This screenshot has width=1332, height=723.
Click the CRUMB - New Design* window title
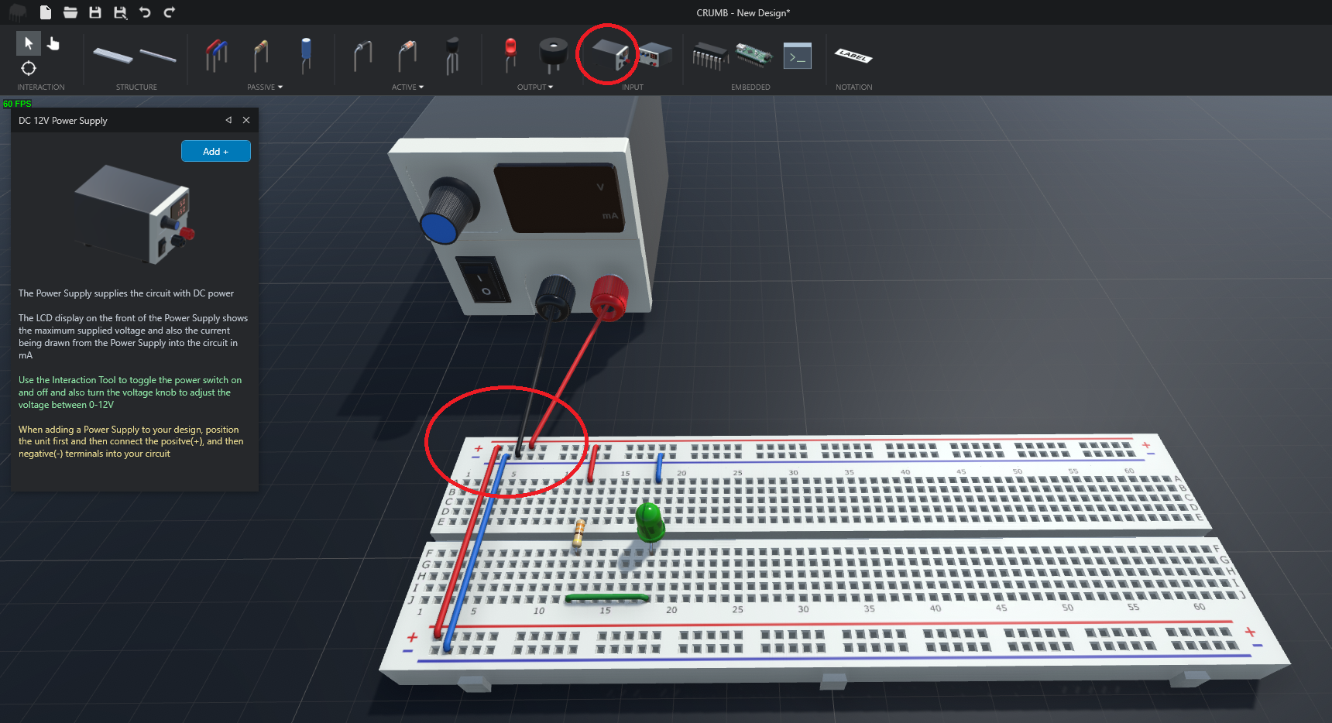point(743,13)
